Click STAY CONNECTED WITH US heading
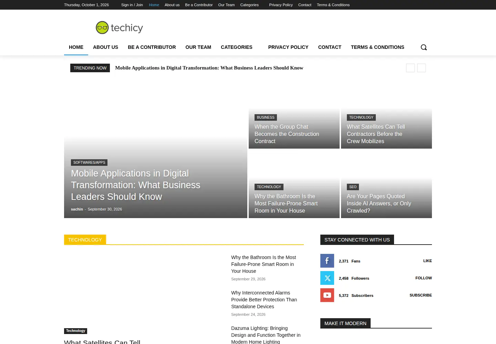Screen dimensions: 496x344 tap(357, 240)
